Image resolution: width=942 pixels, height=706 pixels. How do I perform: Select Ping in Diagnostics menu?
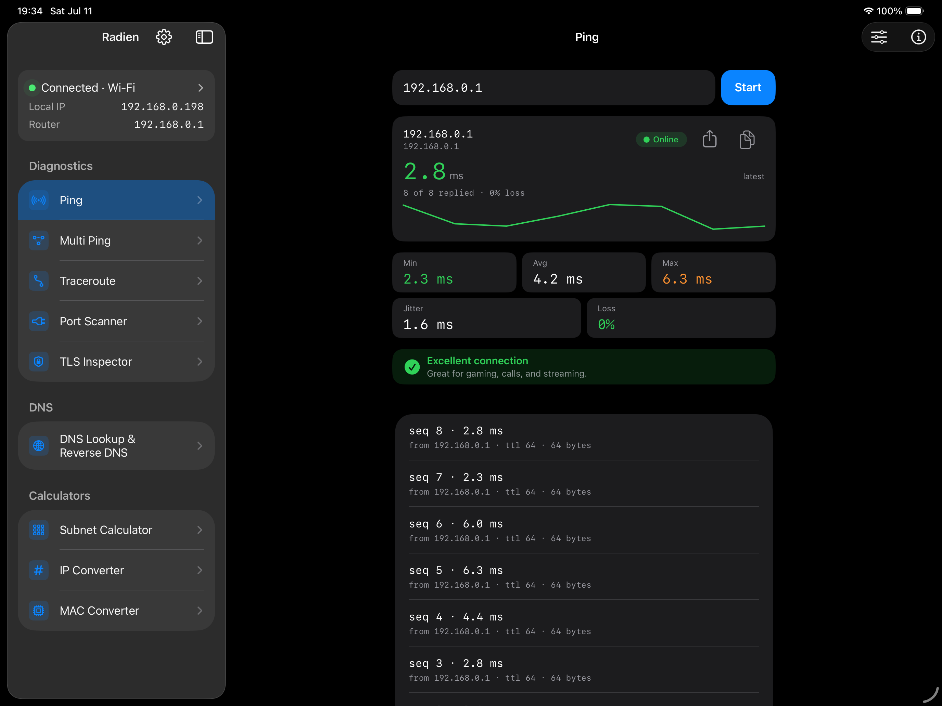(x=116, y=200)
